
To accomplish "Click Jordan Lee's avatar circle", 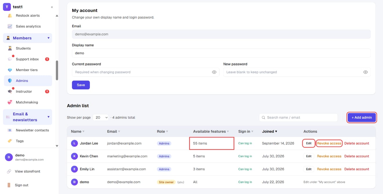I will click(74, 143).
